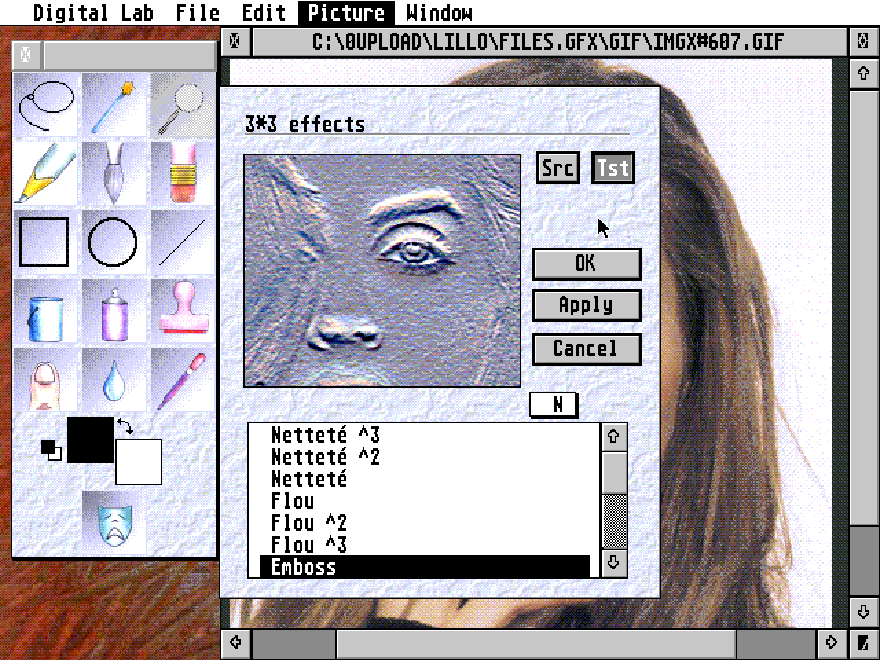Select the Lasso selection tool
The image size is (880, 660).
(x=45, y=103)
